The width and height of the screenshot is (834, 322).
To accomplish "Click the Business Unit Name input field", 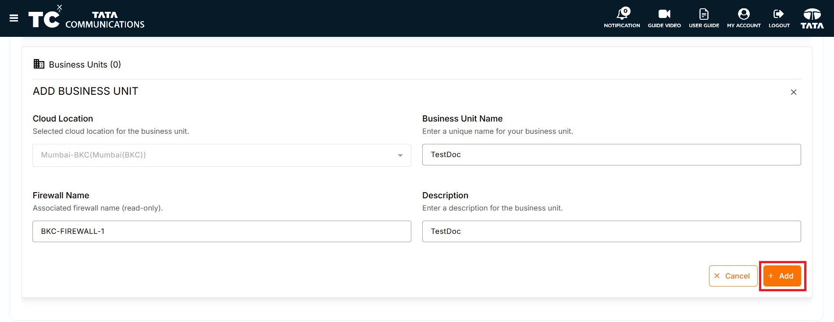I will tap(611, 154).
